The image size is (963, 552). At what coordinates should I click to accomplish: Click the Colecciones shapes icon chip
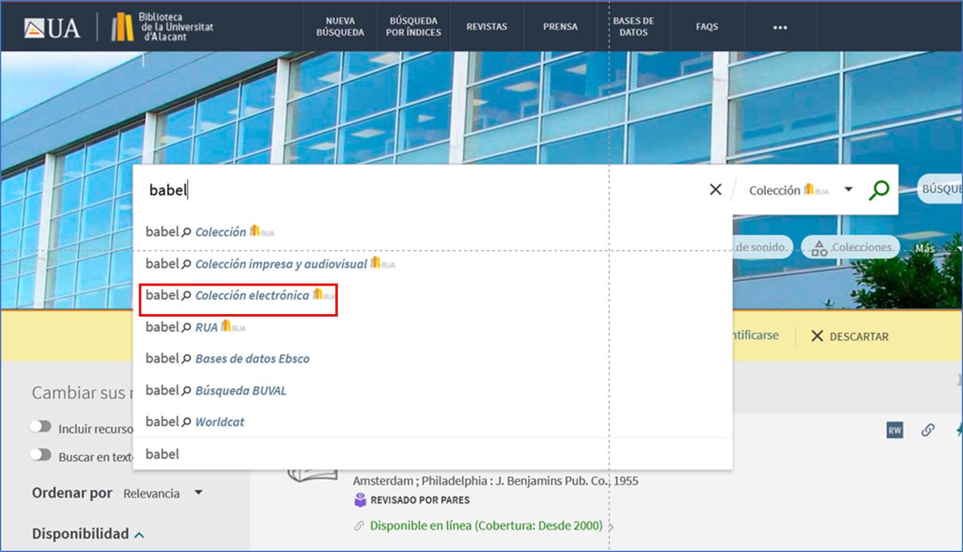coord(851,248)
